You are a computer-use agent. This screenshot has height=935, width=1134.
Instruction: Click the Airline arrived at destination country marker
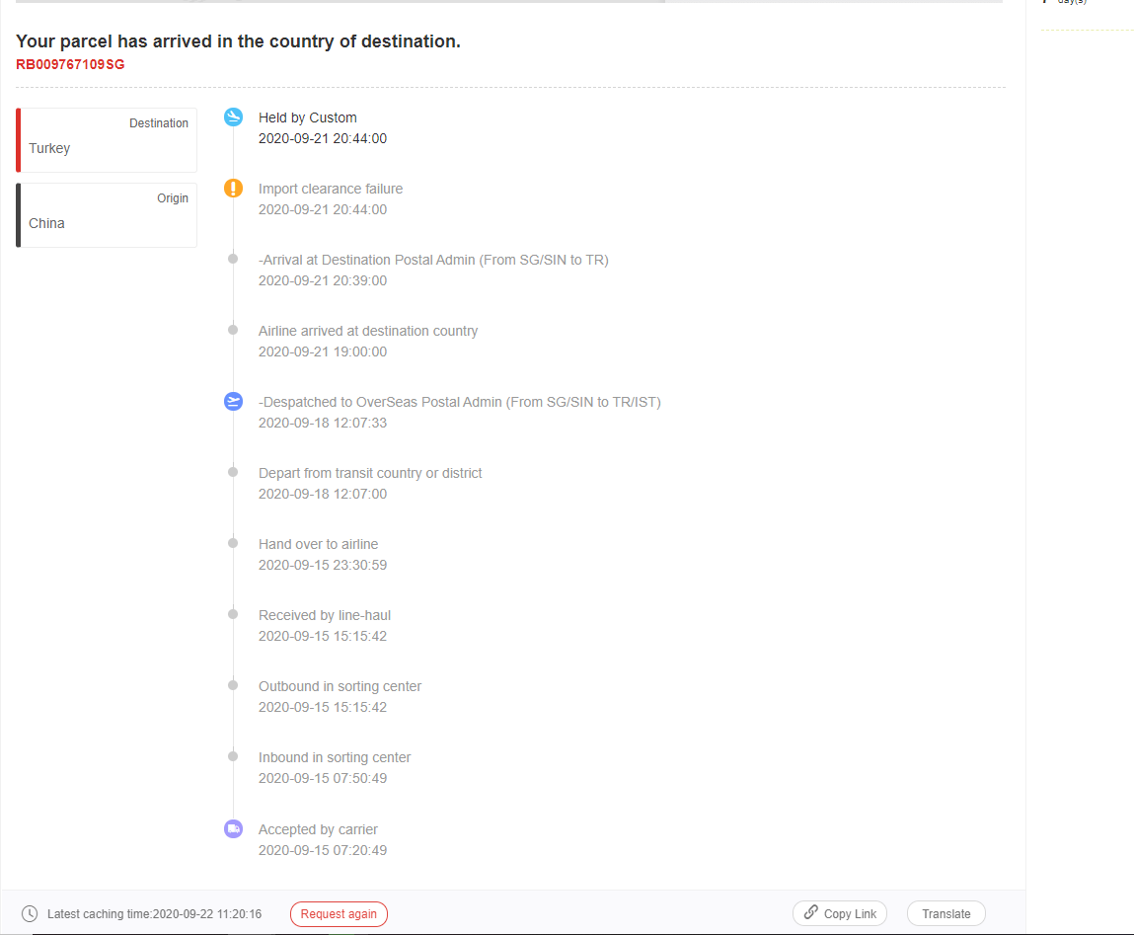233,330
